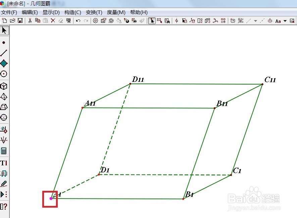This screenshot has height=218, width=297.
Task: Select the coordinate system tool in sidebar
Action: [x=4, y=130]
